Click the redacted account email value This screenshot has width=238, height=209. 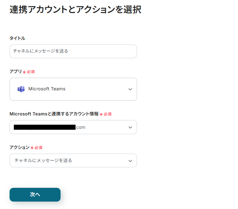point(44,127)
